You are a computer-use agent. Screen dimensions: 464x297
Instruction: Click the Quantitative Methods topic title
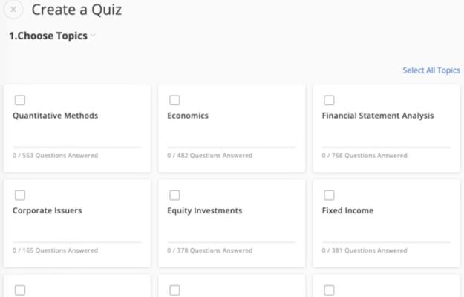[55, 116]
